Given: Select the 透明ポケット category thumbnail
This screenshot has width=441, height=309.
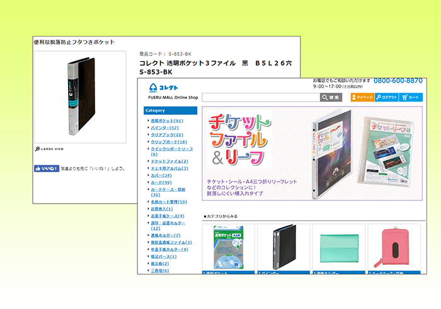Looking at the screenshot, I should click(228, 248).
